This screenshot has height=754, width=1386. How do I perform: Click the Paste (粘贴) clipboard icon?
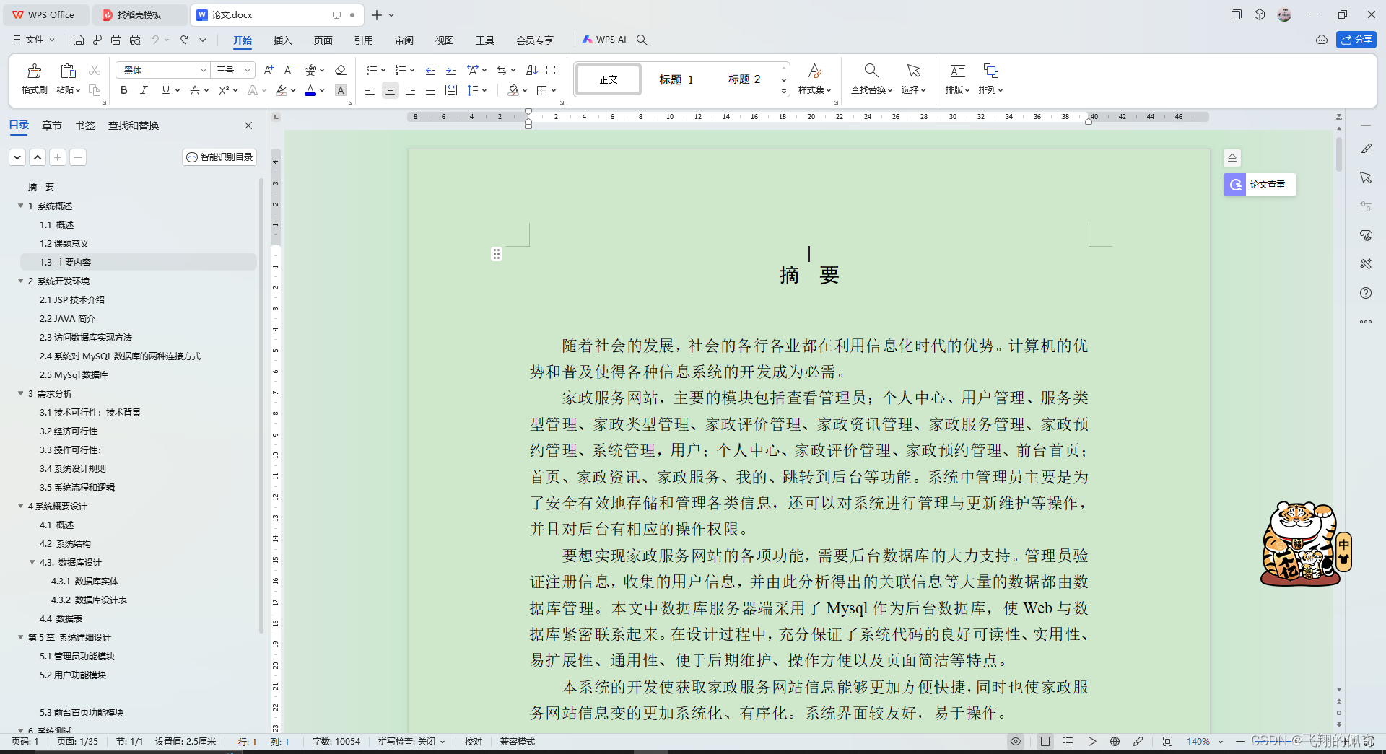click(68, 71)
